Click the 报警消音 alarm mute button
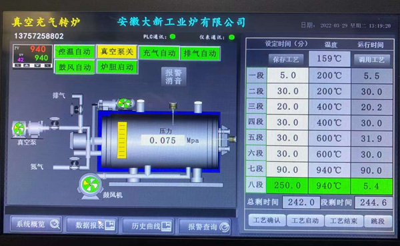Viewport: 400px width, 246px height. point(174,77)
